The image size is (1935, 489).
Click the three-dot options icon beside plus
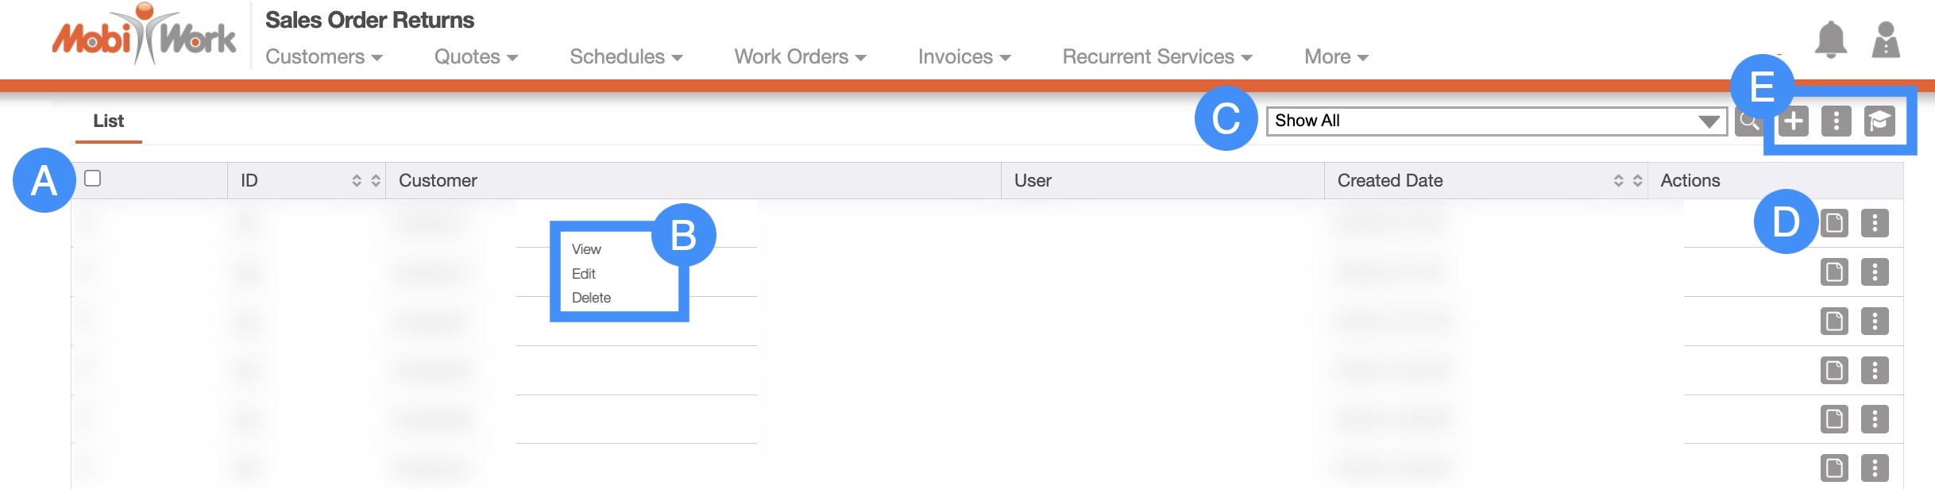point(1836,121)
